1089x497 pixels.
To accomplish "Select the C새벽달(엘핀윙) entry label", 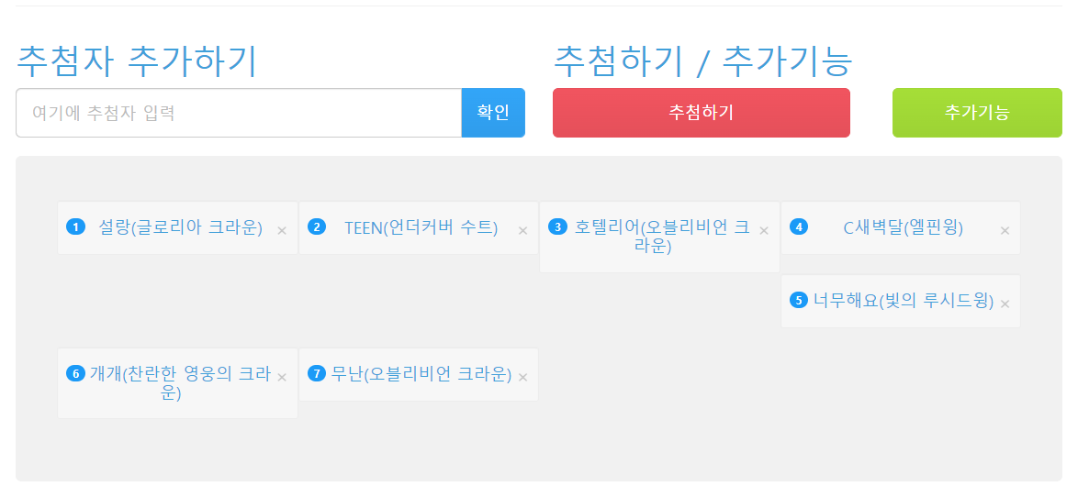I will pyautogui.click(x=903, y=227).
